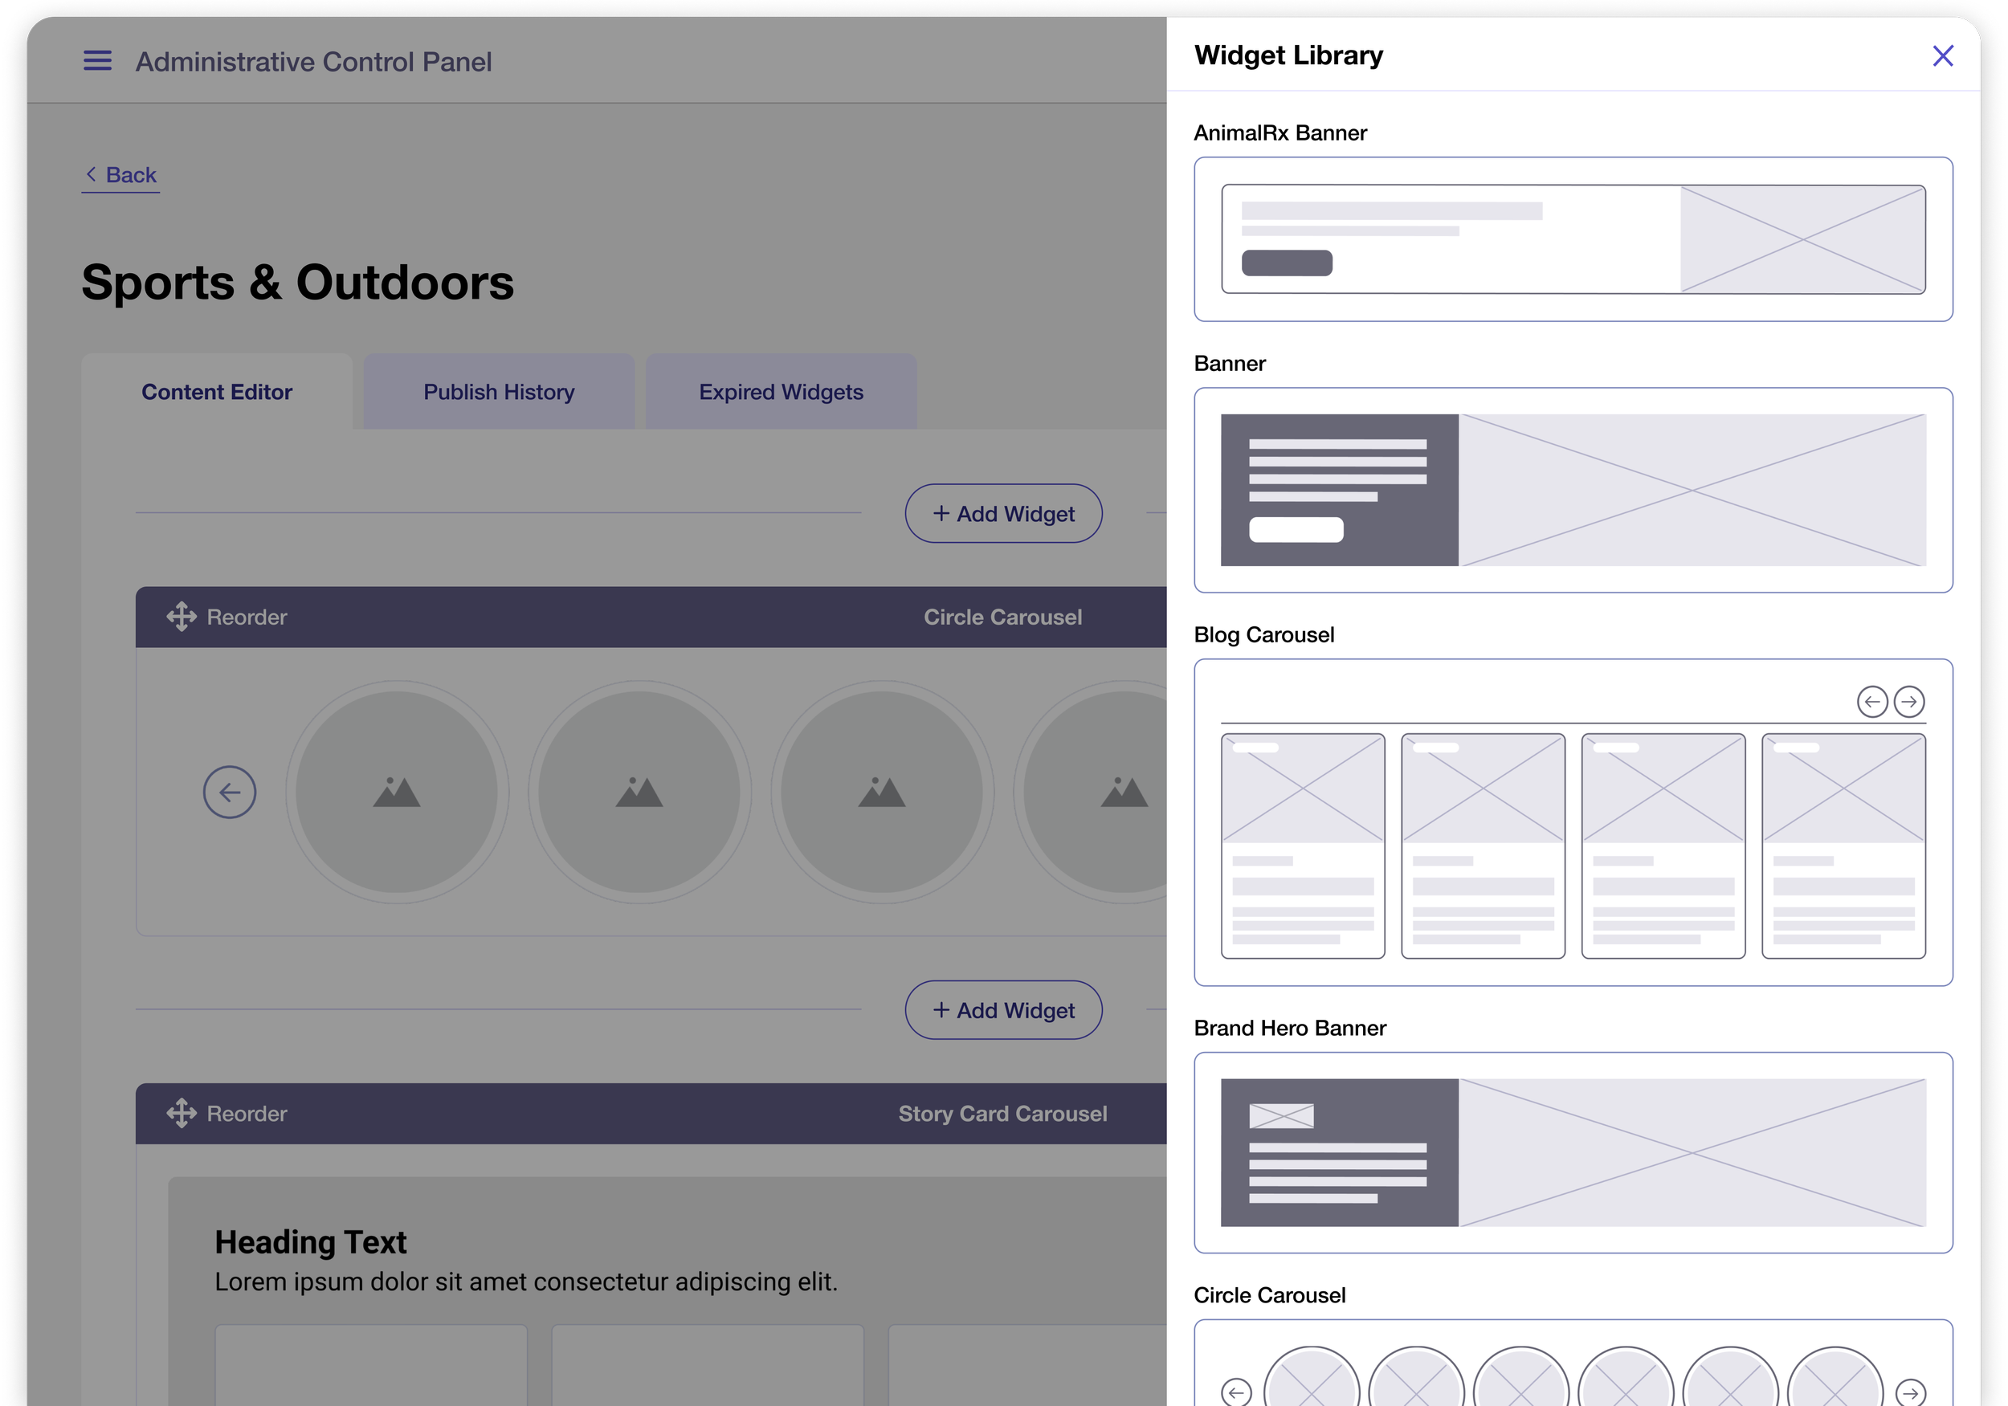Click Blog Carousel preview left arrow
Screen dimensions: 2008x1406
tap(1871, 701)
